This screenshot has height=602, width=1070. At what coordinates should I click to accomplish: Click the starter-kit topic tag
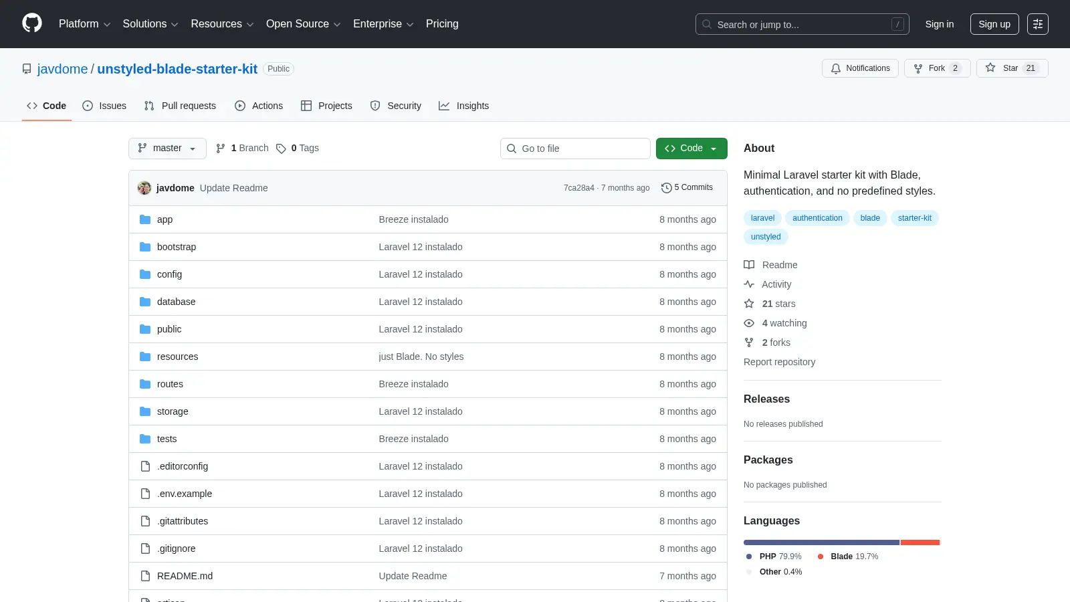tap(914, 218)
